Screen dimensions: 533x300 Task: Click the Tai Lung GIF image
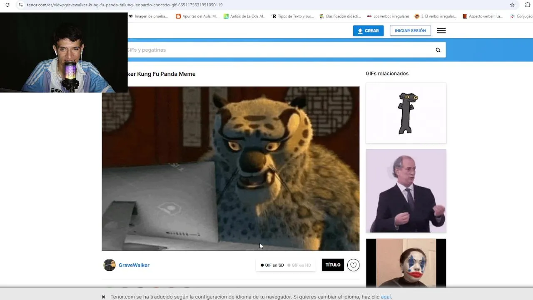pyautogui.click(x=230, y=168)
